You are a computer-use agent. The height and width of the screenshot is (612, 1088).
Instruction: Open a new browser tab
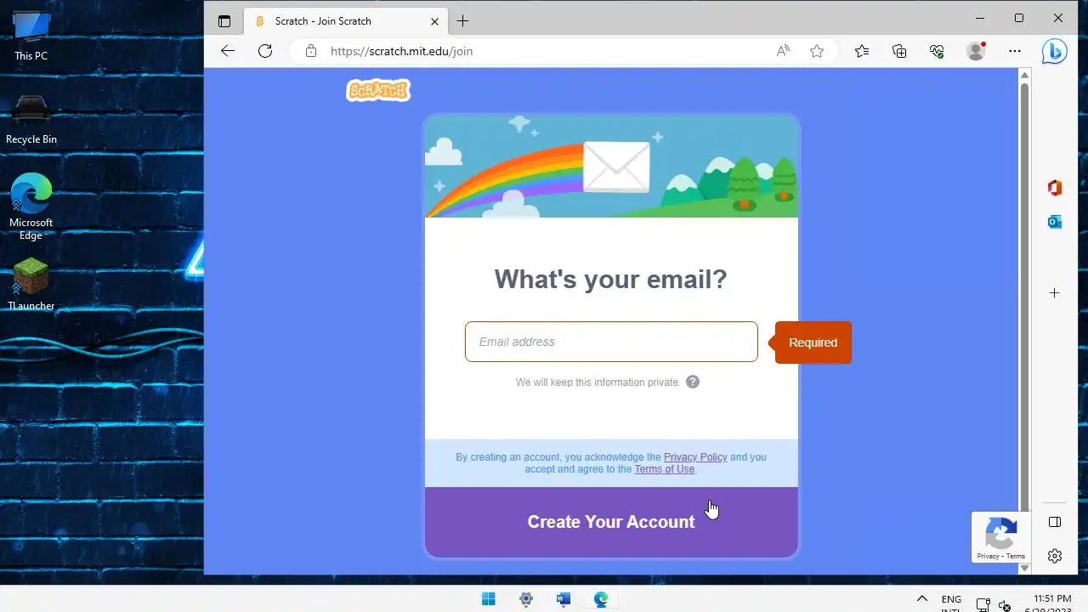pyautogui.click(x=462, y=21)
